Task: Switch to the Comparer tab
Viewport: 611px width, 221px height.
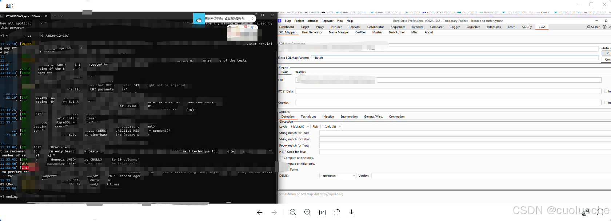Action: 437,27
